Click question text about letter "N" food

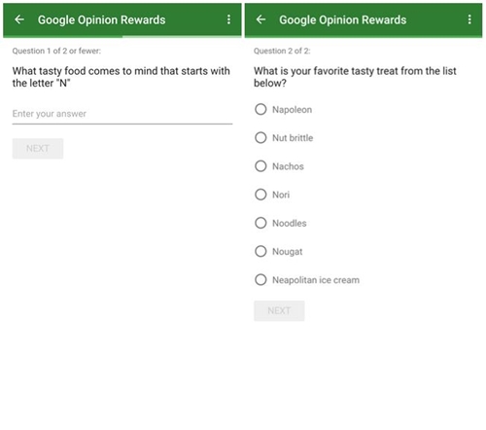121,77
